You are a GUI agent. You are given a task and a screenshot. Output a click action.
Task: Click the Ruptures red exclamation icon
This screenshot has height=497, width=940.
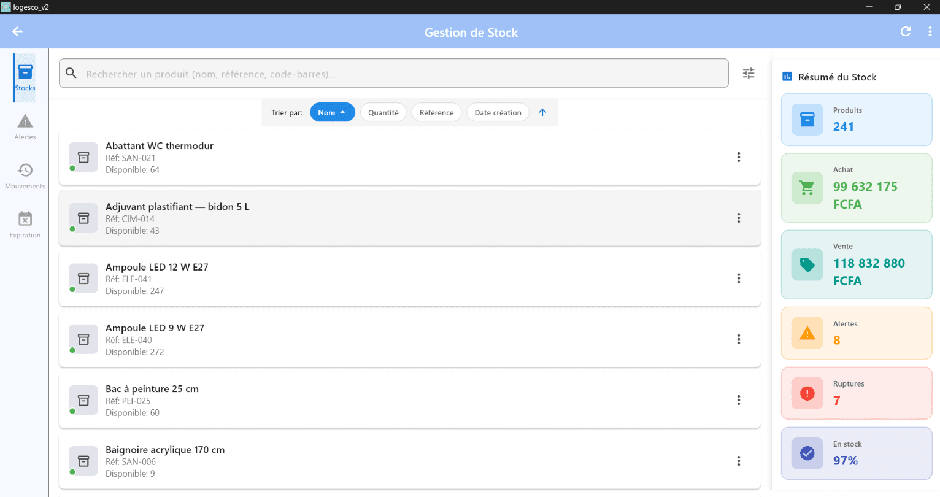coord(807,393)
